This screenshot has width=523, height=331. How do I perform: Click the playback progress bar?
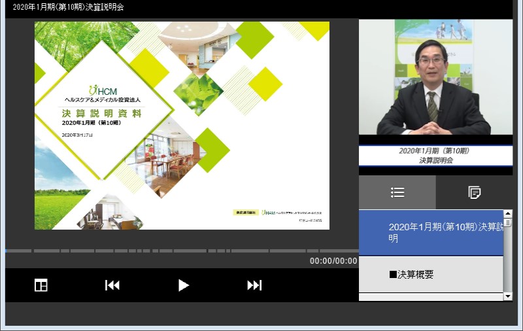(x=182, y=251)
